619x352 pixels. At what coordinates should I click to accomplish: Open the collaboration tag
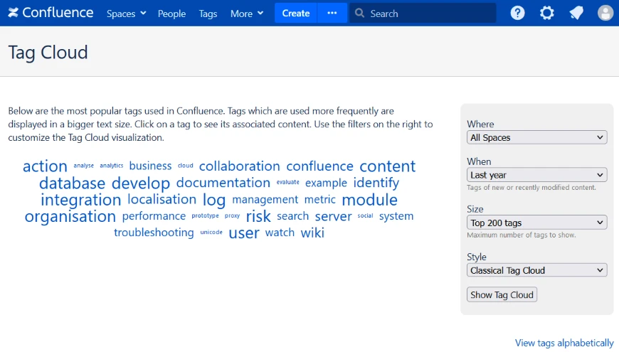point(240,166)
